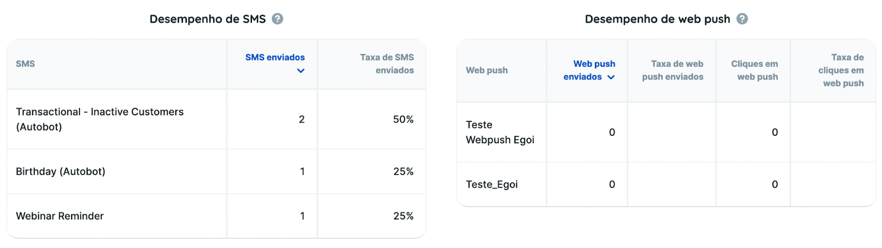882x248 pixels.
Task: Sort by Taxa de cliques em web push
Action: tap(841, 71)
